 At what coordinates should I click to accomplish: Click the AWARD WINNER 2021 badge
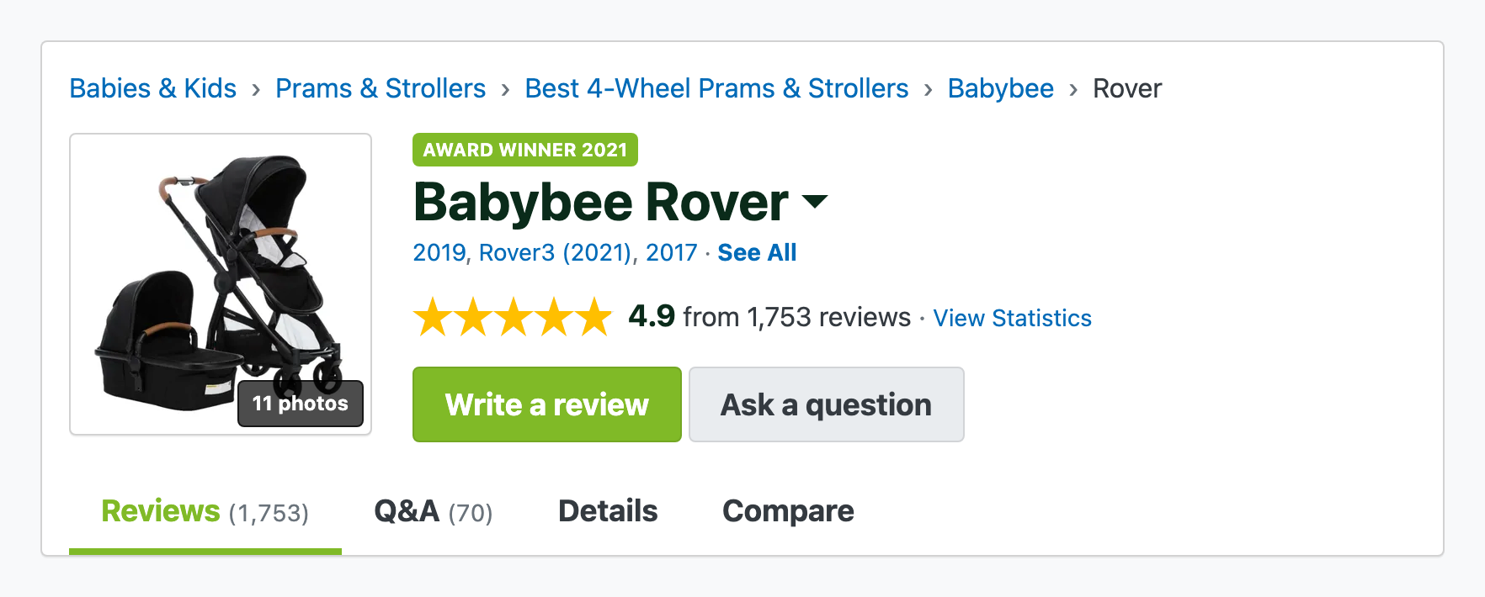pyautogui.click(x=524, y=149)
